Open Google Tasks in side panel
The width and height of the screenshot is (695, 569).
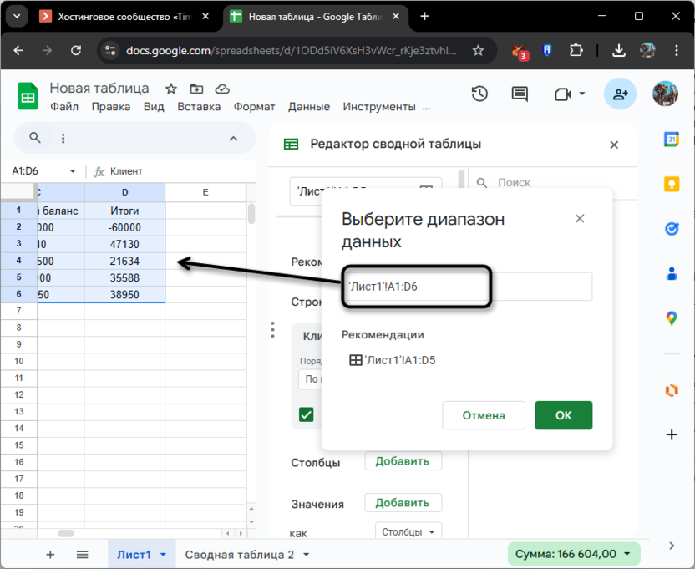point(672,228)
